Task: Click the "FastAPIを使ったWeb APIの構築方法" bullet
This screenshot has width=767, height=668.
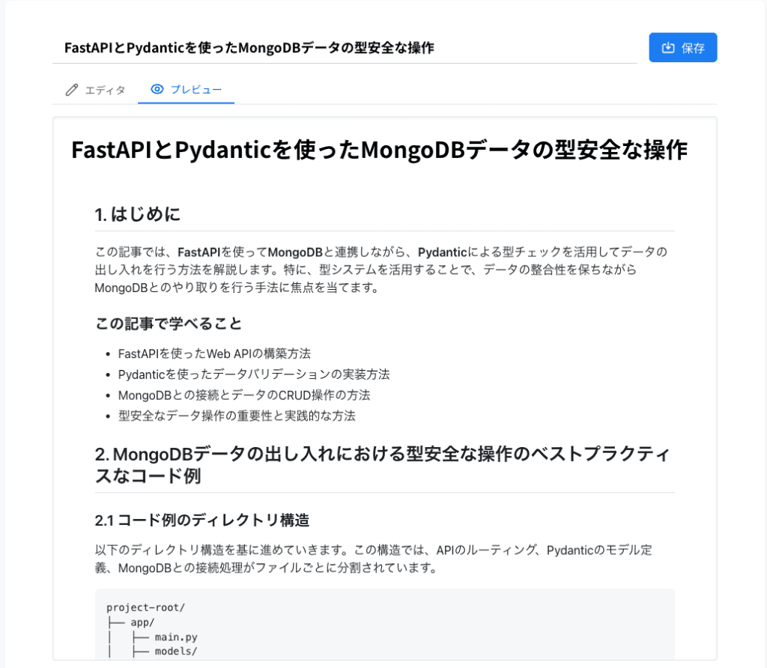Action: coord(214,353)
